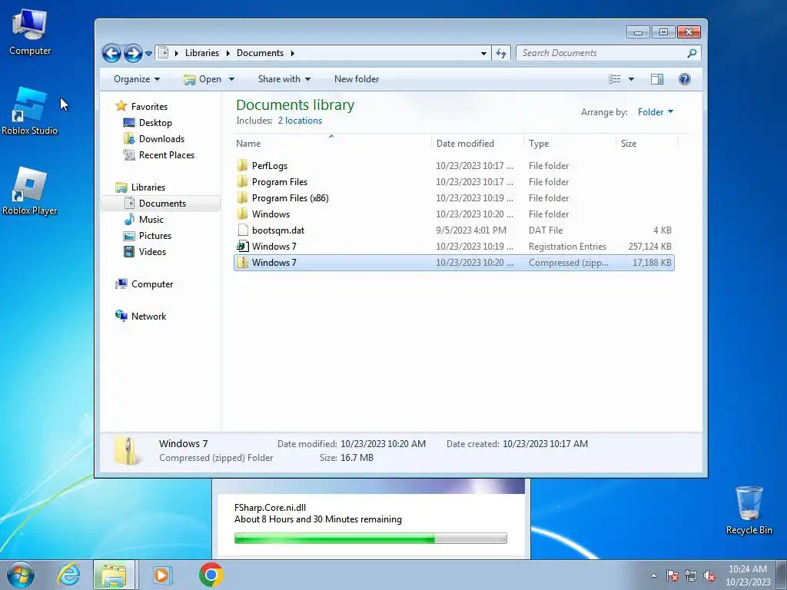
Task: Select the Program Files (x86) folder
Action: [x=453, y=197]
